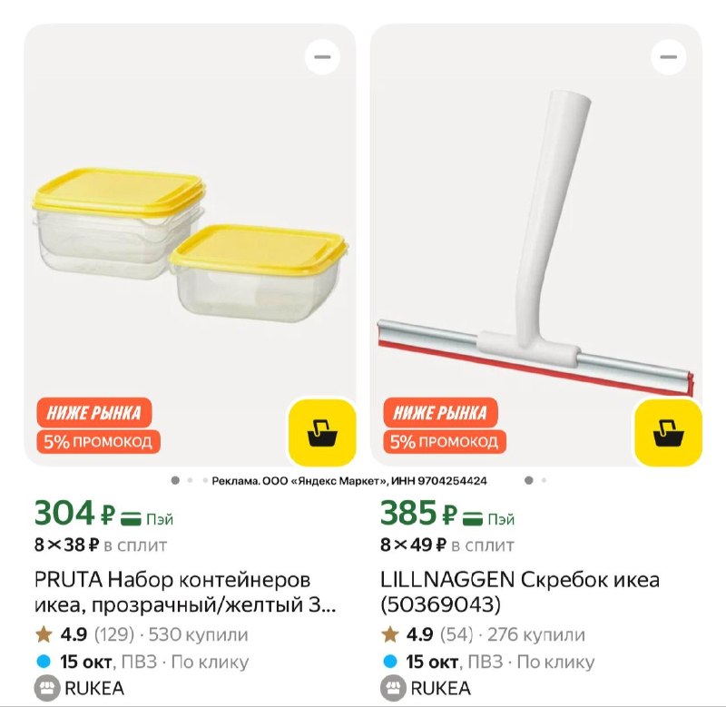Click the Pay card icon beside 304 ₽
The width and height of the screenshot is (726, 707).
tap(131, 518)
